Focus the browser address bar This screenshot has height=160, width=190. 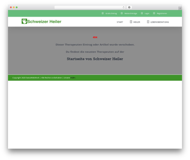pyautogui.click(x=90, y=7)
